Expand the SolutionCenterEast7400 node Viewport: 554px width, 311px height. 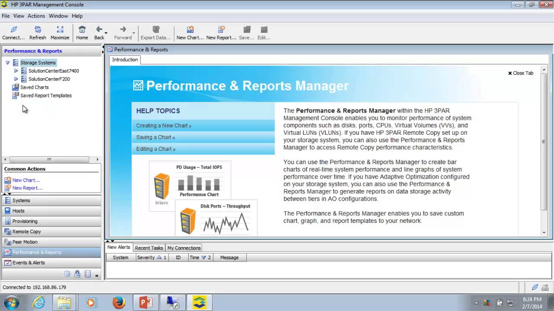(16, 71)
